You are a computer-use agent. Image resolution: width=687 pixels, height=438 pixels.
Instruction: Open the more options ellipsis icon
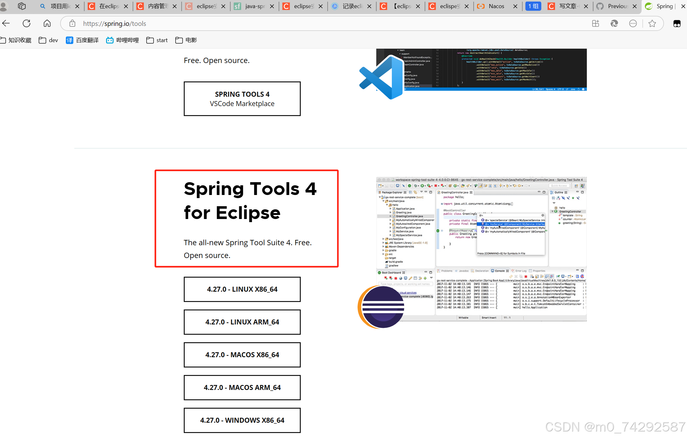(633, 23)
